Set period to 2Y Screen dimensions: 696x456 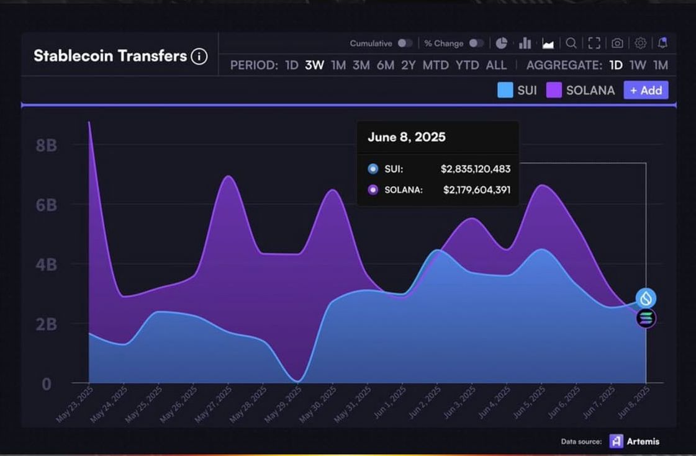(x=409, y=65)
